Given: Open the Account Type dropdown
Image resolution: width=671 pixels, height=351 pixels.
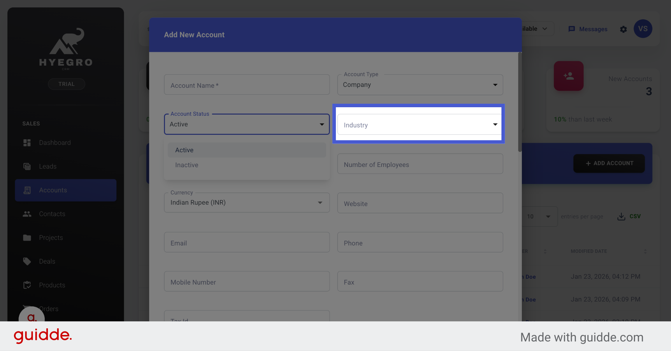Looking at the screenshot, I should (420, 85).
